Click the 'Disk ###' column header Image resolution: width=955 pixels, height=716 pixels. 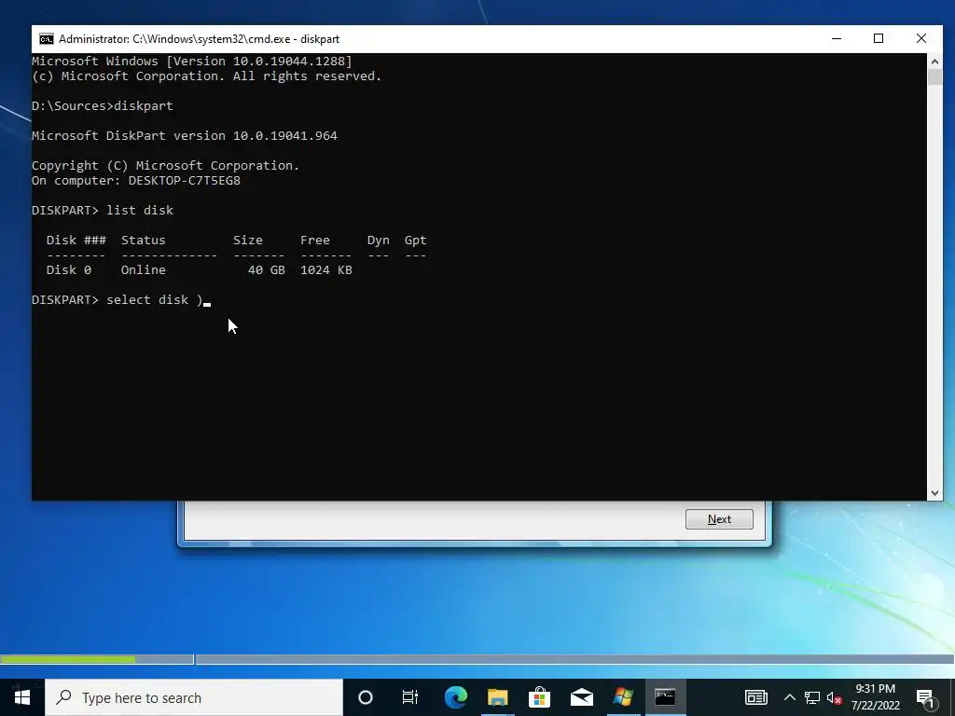coord(76,240)
